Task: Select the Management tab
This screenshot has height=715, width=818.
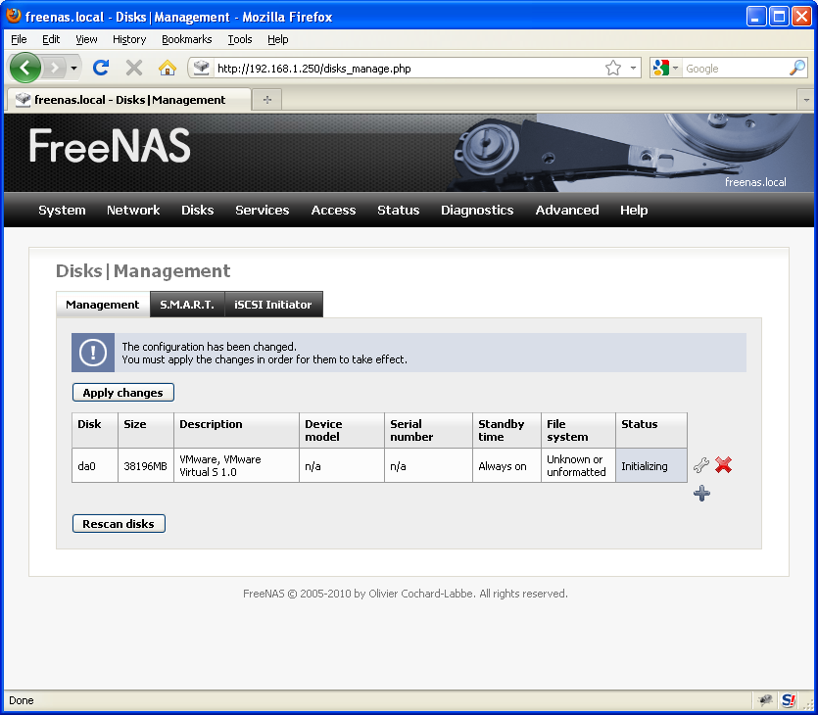Action: point(102,304)
